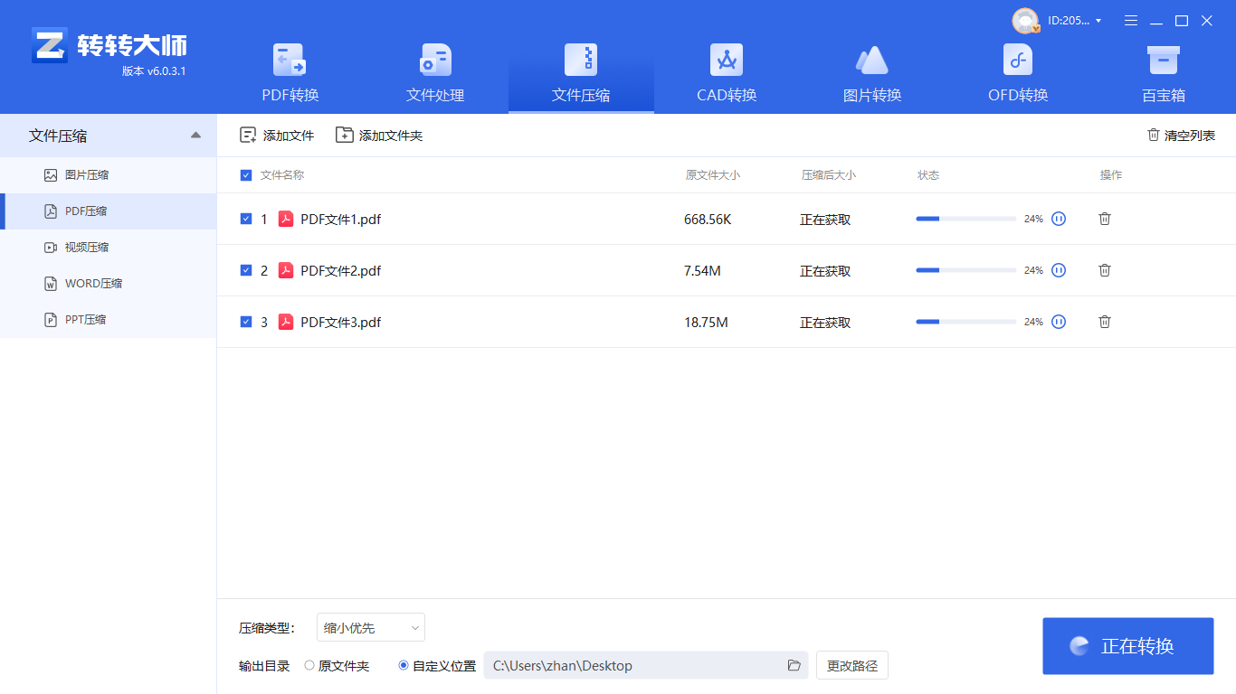The image size is (1236, 694).
Task: Switch to the PDF转换 tab
Action: (290, 74)
